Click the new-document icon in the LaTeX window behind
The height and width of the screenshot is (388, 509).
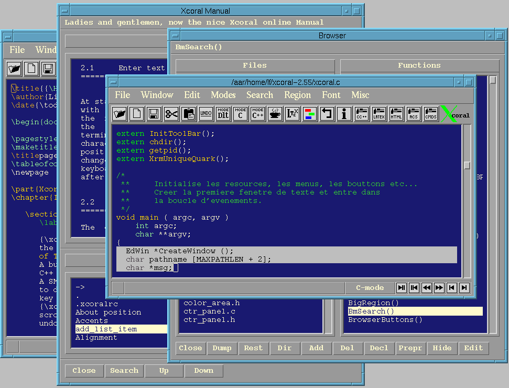31,69
